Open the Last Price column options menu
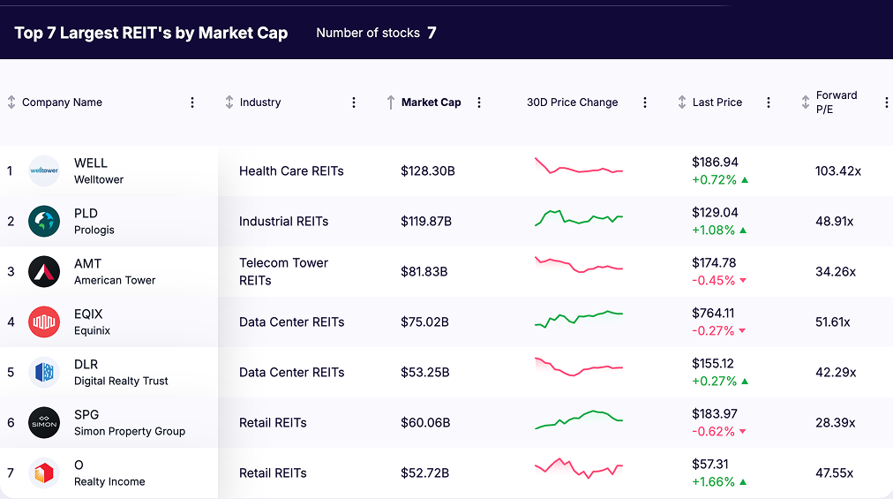 (769, 102)
